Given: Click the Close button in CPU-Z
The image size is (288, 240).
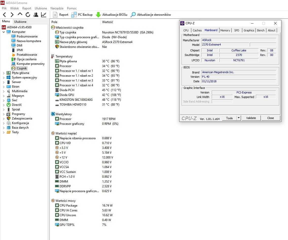Looking at the screenshot, I should tap(270, 118).
